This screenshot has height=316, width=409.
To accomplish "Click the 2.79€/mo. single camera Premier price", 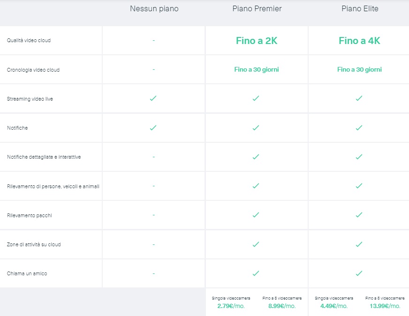I will tap(231, 306).
